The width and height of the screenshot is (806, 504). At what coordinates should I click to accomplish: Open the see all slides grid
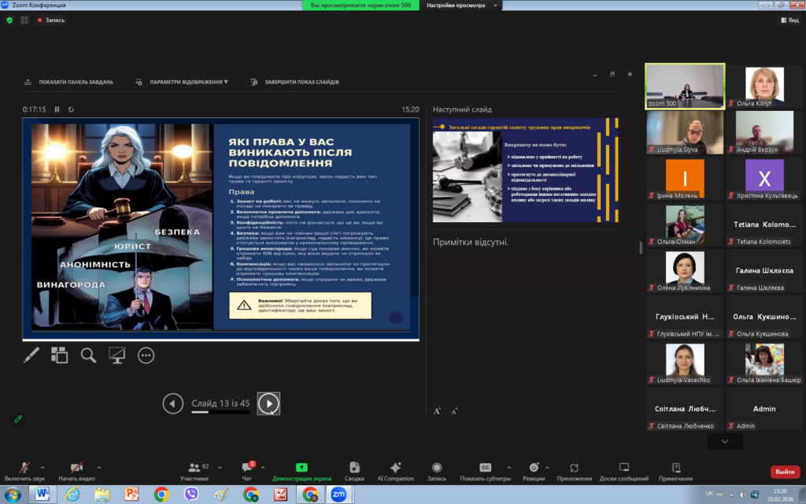(x=60, y=355)
